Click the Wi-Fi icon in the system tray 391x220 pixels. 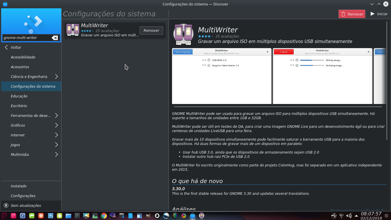[x=341, y=216]
